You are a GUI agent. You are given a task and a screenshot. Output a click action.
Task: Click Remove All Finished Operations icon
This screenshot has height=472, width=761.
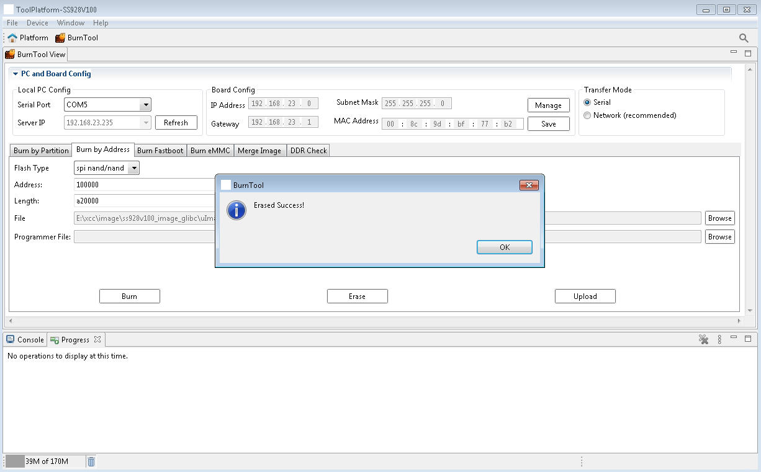(x=703, y=339)
